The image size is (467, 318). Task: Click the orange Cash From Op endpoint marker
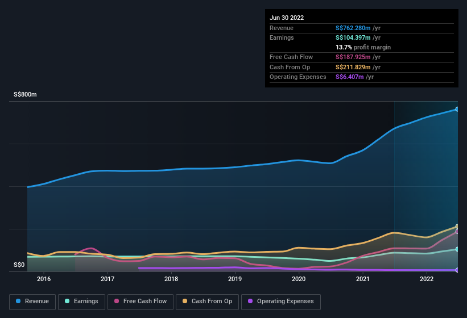pos(457,227)
